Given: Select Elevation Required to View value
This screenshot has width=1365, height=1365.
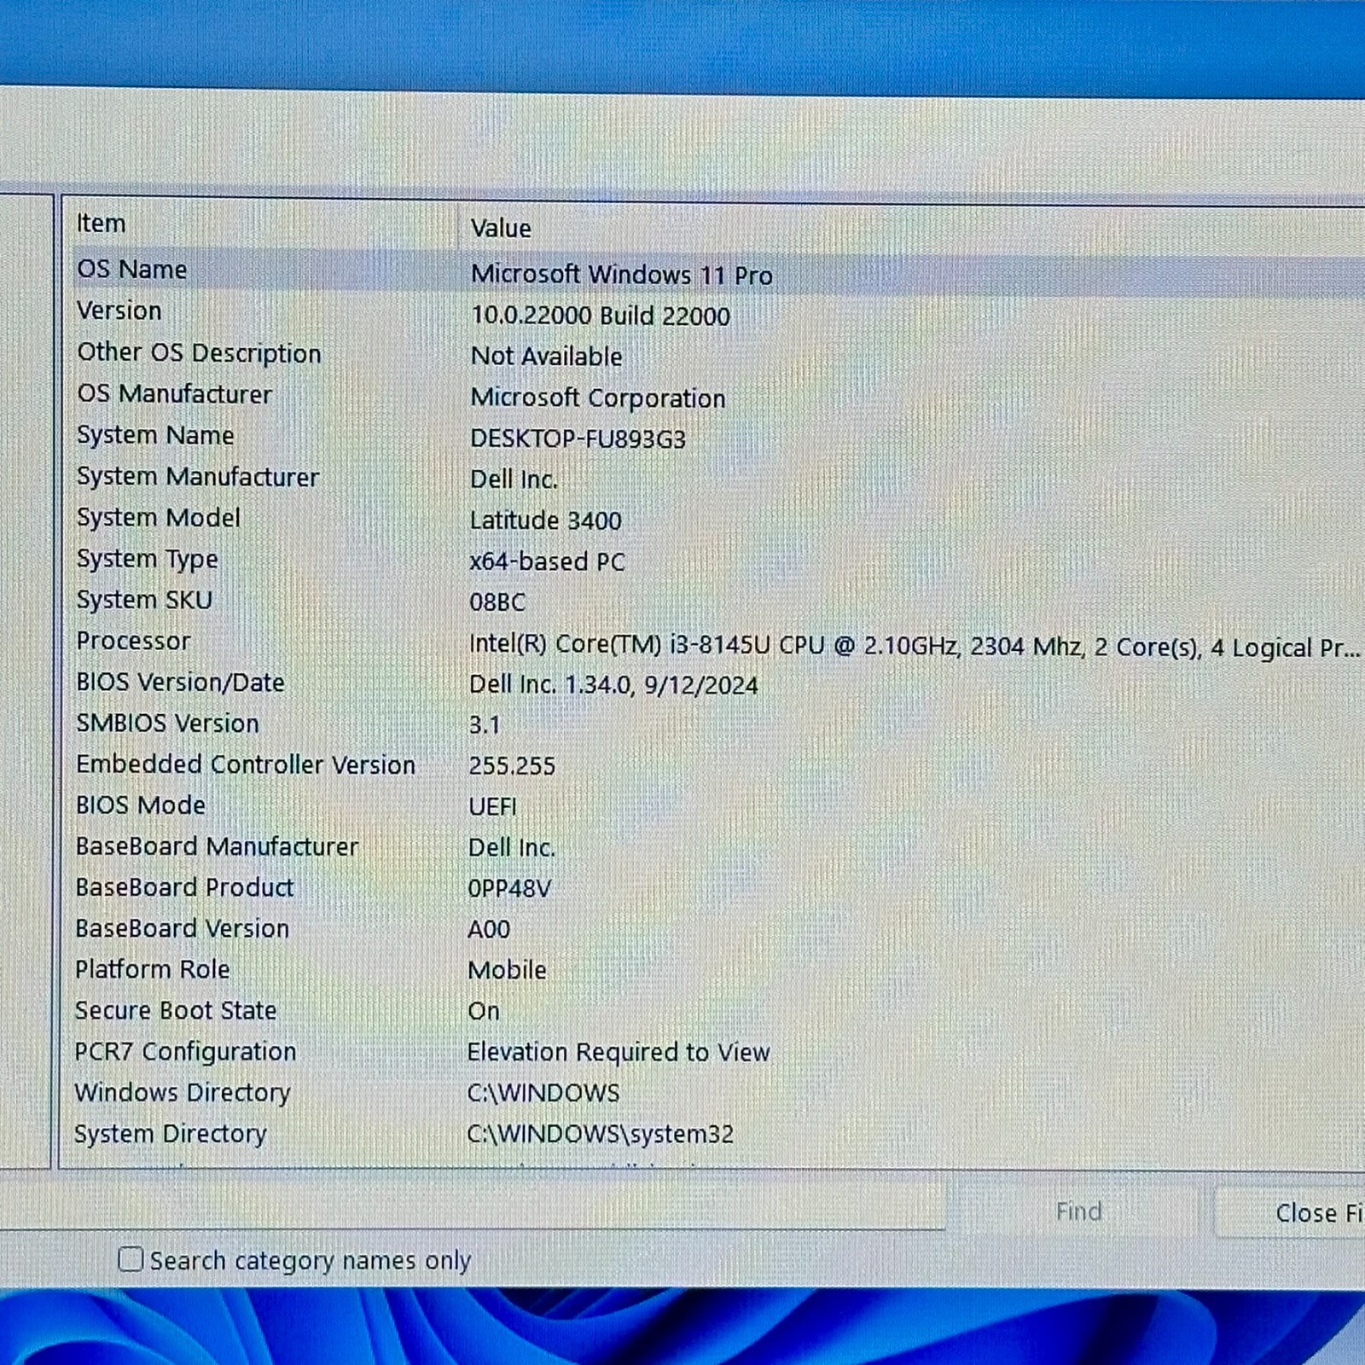Looking at the screenshot, I should [619, 1053].
